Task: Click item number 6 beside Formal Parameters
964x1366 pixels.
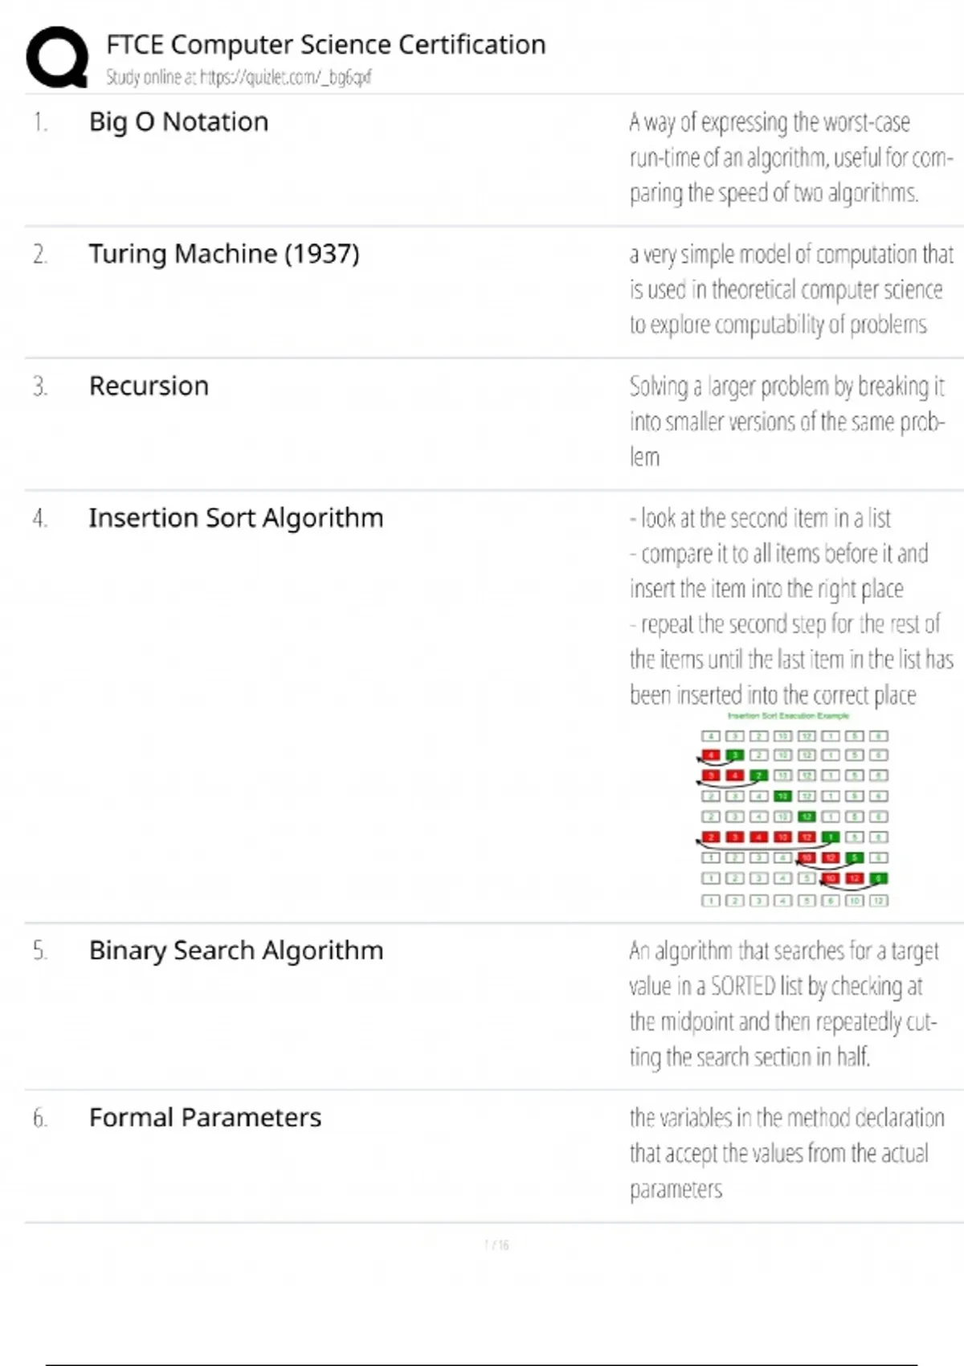Action: 40,1118
